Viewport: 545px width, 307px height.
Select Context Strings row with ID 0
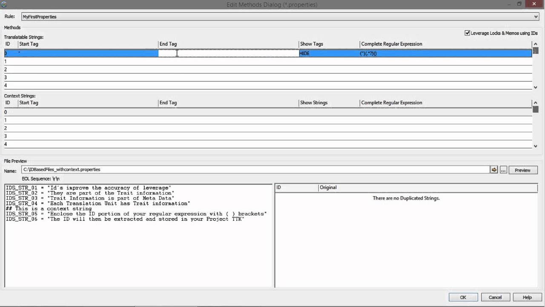pos(268,112)
